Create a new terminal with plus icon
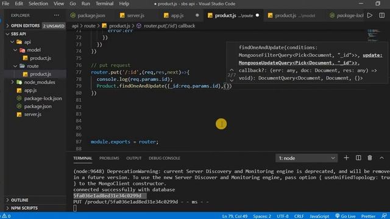The image size is (390, 219). 346,158
